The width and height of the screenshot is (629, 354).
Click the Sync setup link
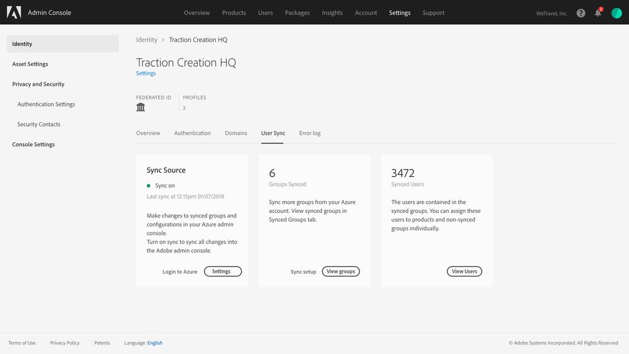coord(303,271)
